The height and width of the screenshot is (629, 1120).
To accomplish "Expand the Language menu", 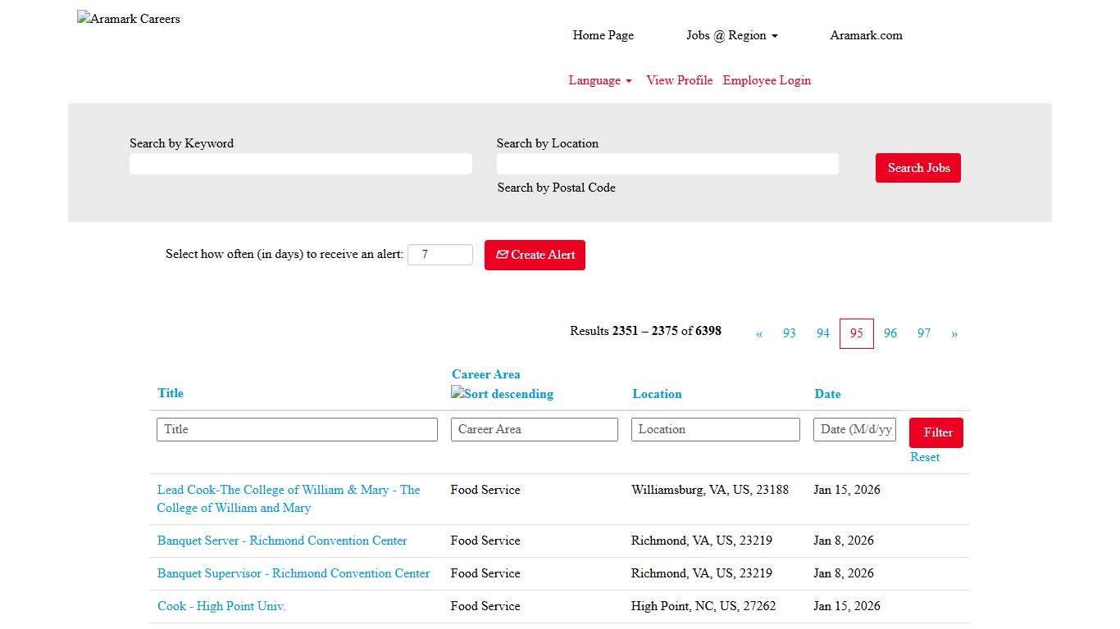I will (x=599, y=80).
